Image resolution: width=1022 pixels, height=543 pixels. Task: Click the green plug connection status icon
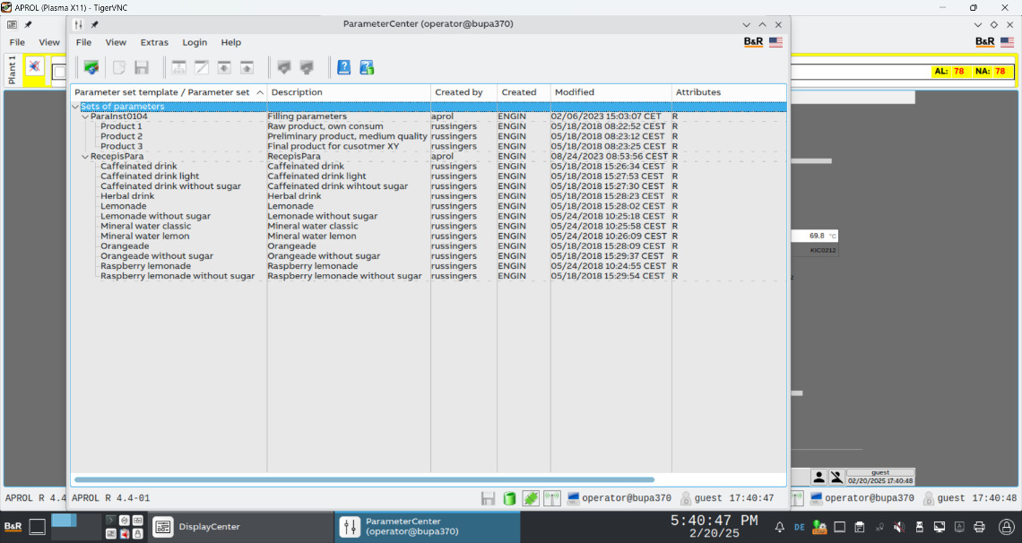[531, 498]
